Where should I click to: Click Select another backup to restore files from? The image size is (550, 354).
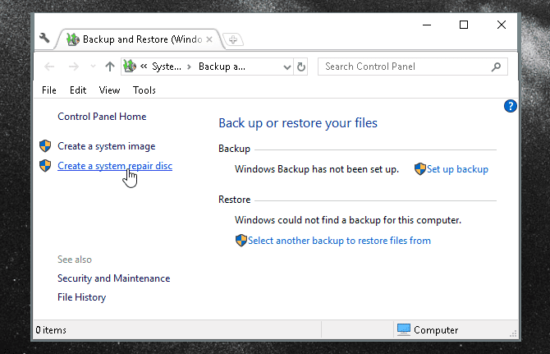339,241
